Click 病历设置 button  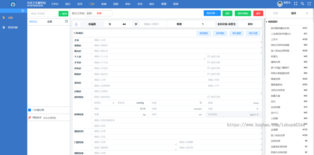pyautogui.click(x=253, y=33)
